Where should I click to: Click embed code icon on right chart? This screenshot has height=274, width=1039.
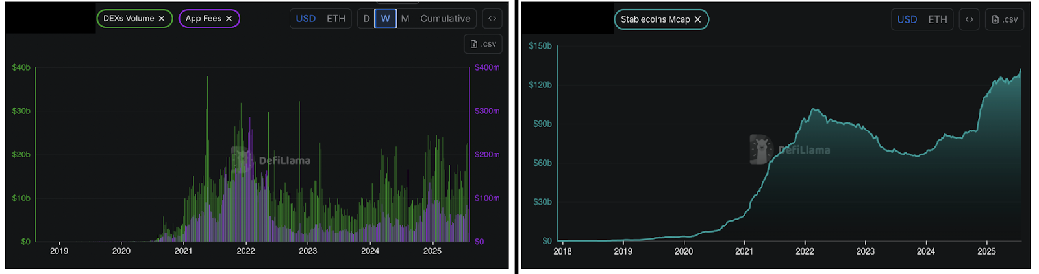tap(969, 19)
